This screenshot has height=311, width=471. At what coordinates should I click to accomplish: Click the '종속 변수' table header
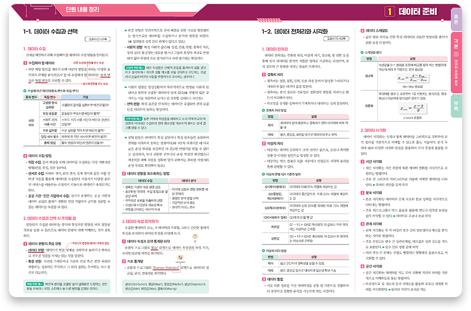pyautogui.click(x=31, y=97)
